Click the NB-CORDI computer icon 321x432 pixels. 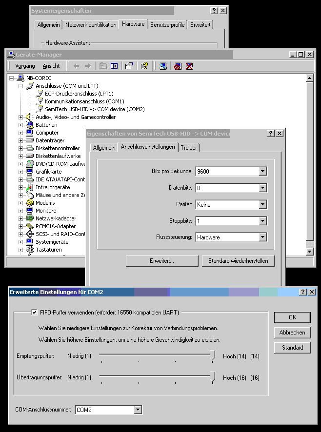click(x=20, y=78)
